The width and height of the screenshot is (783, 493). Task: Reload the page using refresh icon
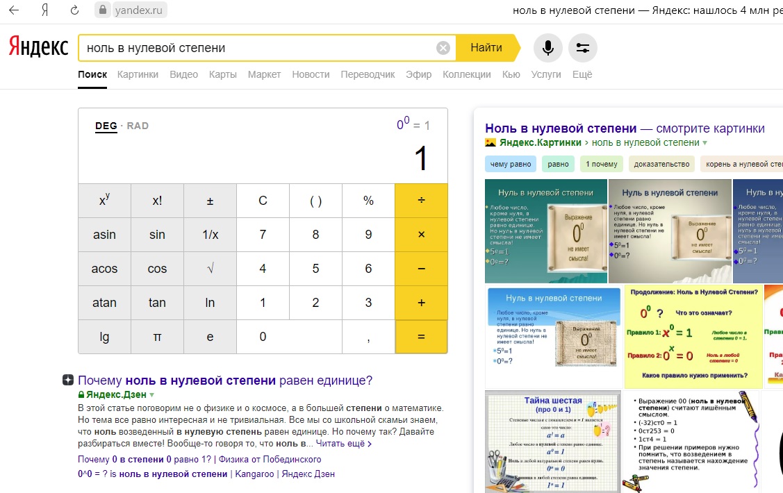pos(74,10)
